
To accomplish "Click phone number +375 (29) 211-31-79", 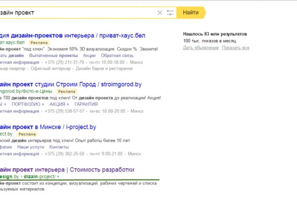I will click(64, 62).
